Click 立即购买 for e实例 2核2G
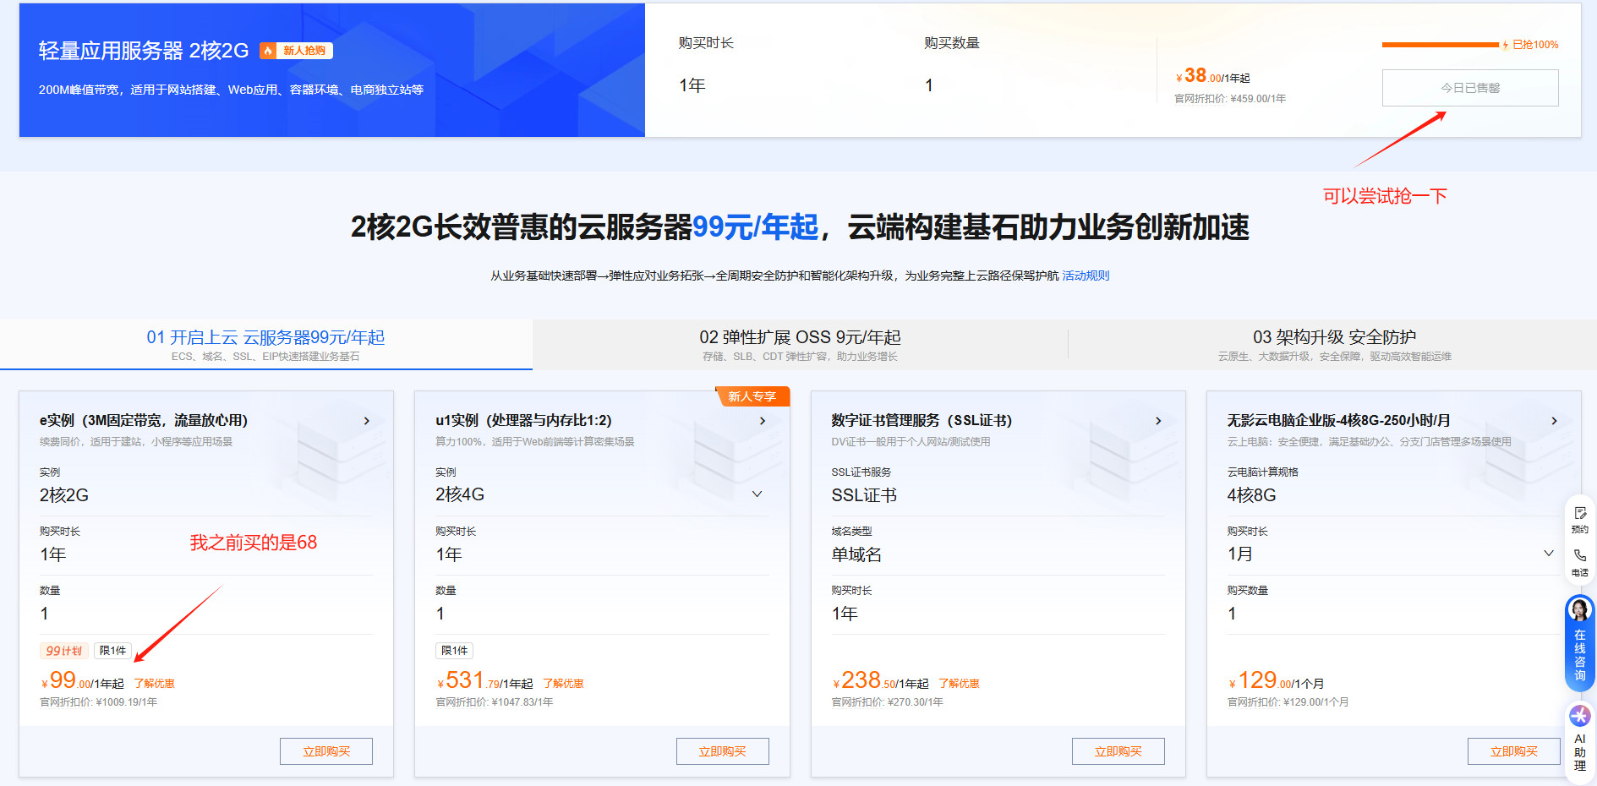Screen dimensions: 1597x786 click(x=326, y=751)
